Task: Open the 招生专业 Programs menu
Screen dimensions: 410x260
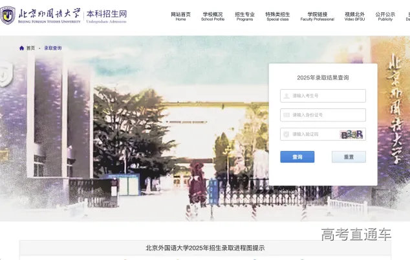Action: [x=244, y=16]
